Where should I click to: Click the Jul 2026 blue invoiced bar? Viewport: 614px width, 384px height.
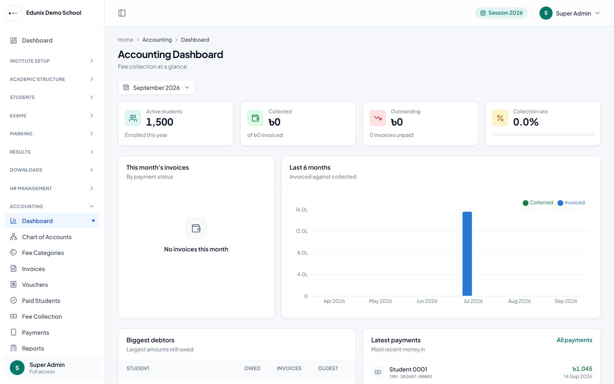tap(467, 254)
